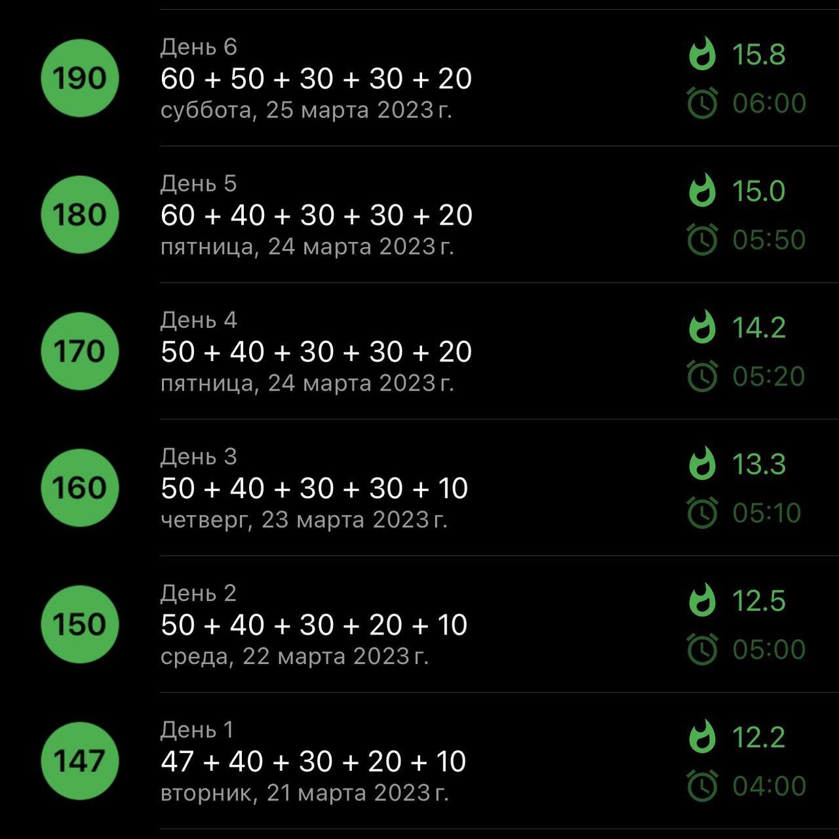Screen dimensions: 839x839
Task: Select the green 170 total circle
Action: point(79,351)
